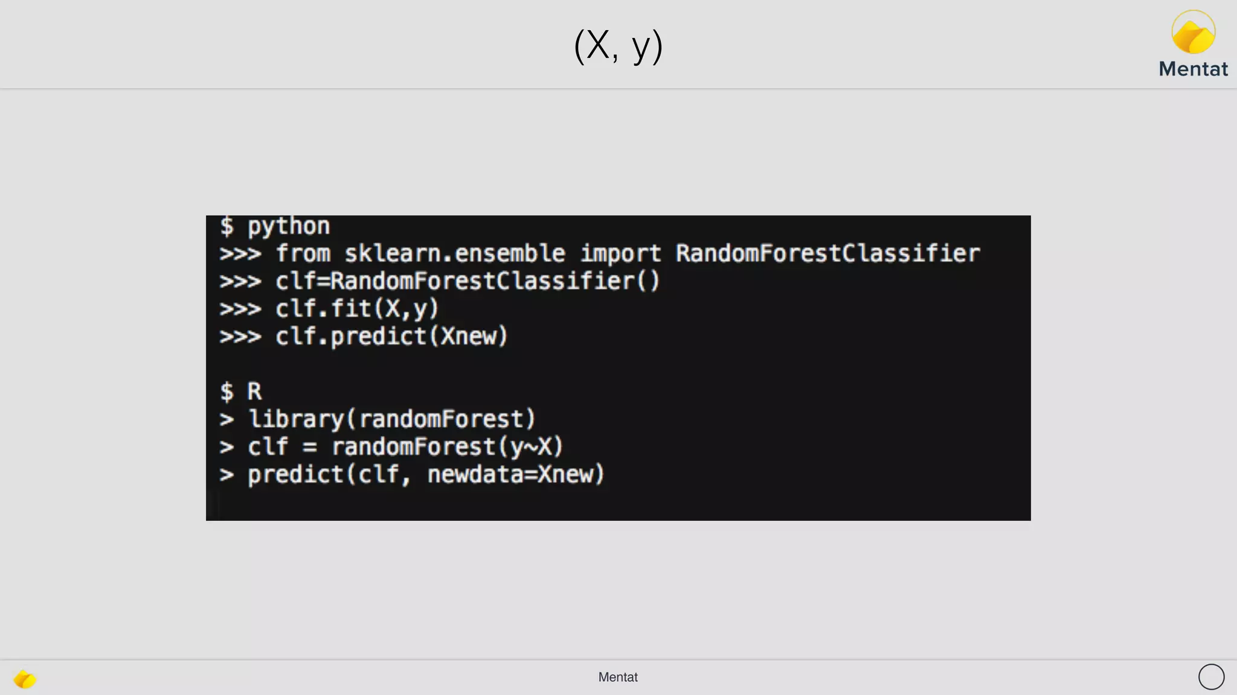Click the clf=RandomForestClassifier() line

pyautogui.click(x=440, y=281)
